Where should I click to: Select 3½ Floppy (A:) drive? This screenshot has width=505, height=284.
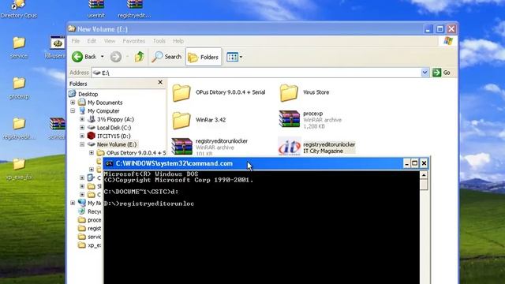[x=115, y=119]
